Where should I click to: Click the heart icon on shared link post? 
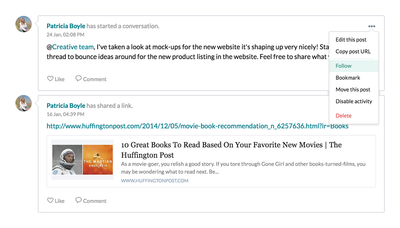50,200
